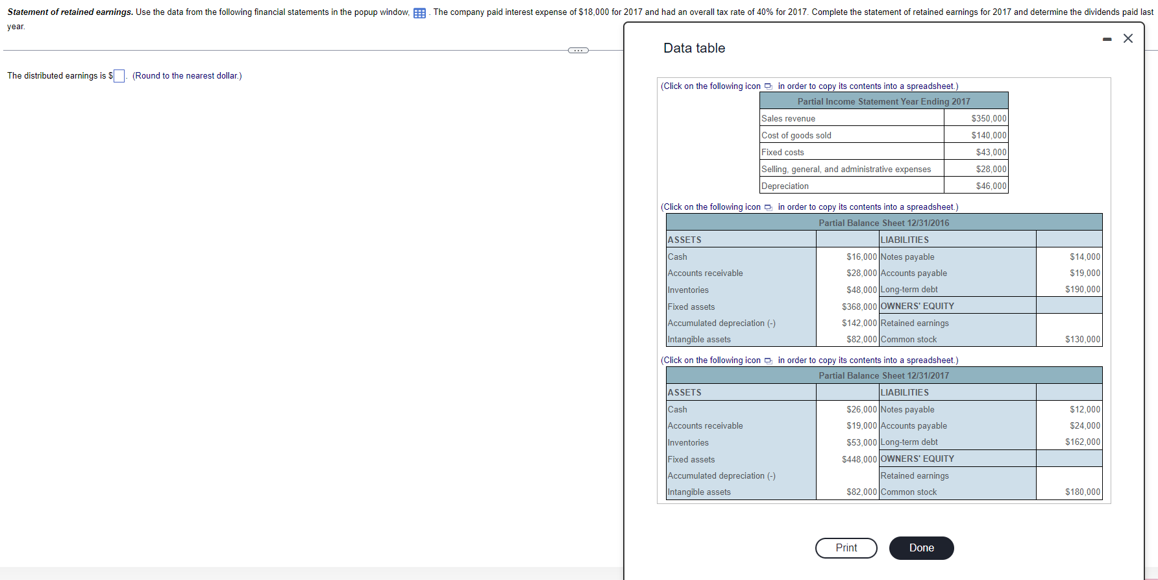Click the Partial Income Statement Year Ending 2017 header
1158x580 pixels.
[883, 101]
